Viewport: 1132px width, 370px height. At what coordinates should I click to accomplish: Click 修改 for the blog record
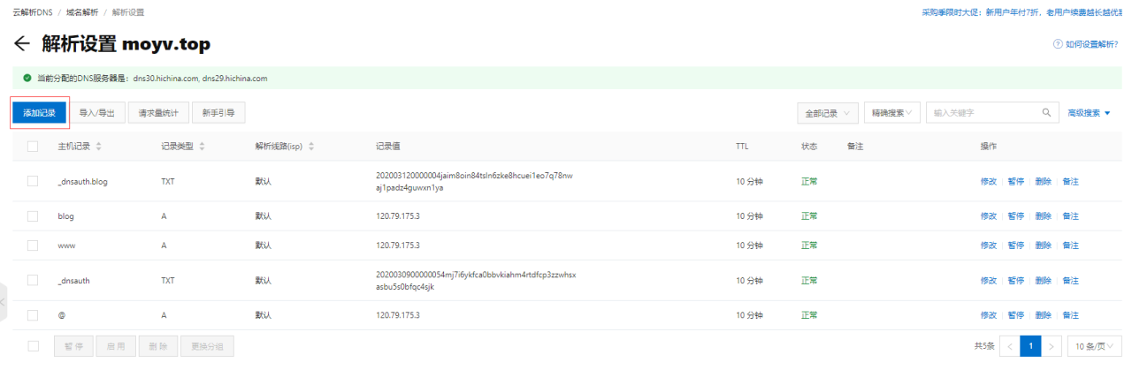[988, 216]
